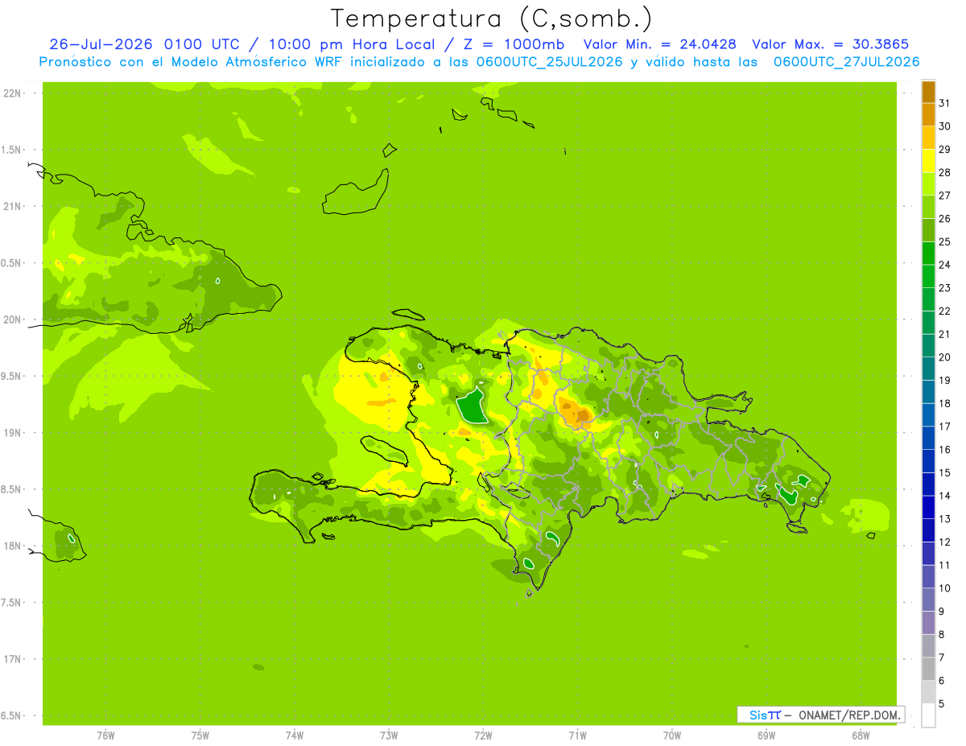Pick the olive-green swatch between 25 and 26
This screenshot has width=966, height=746.
(x=928, y=230)
